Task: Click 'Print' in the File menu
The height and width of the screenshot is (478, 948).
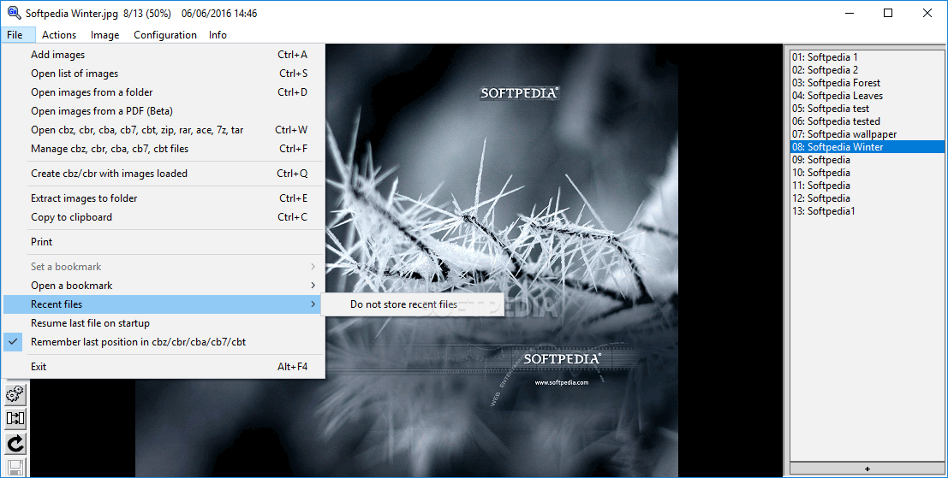Action: point(164,241)
